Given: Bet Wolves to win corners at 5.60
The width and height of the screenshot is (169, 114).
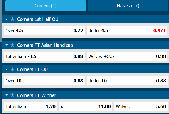Looking at the screenshot, I should click(141, 106).
